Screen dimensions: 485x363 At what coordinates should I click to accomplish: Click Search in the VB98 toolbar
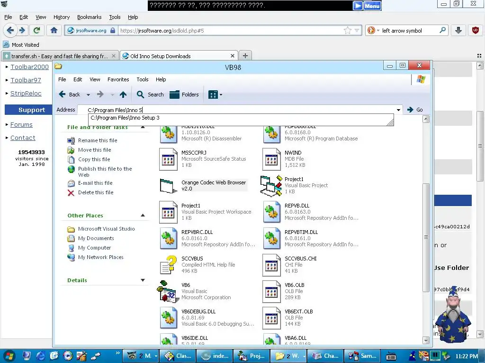coord(150,95)
